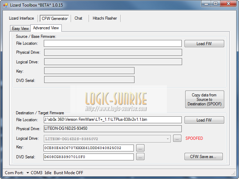Click the Destination / Target Firmware heading
This screenshot has height=179, width=239.
(40, 113)
